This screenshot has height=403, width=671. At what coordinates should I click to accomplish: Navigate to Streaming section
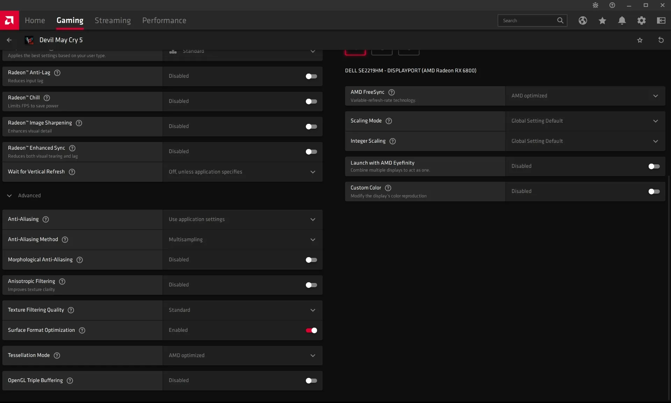coord(113,20)
